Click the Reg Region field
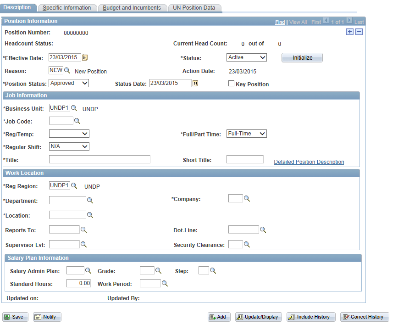Viewport: 398px width, 325px height. click(60, 185)
